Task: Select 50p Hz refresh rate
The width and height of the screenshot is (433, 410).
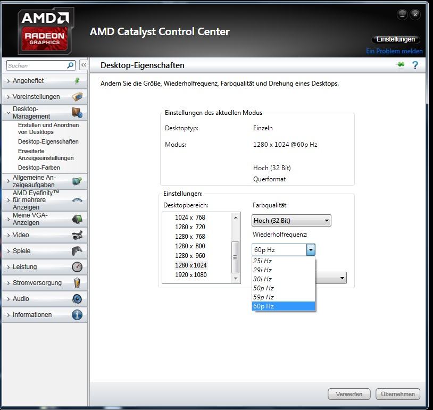Action: tap(284, 288)
